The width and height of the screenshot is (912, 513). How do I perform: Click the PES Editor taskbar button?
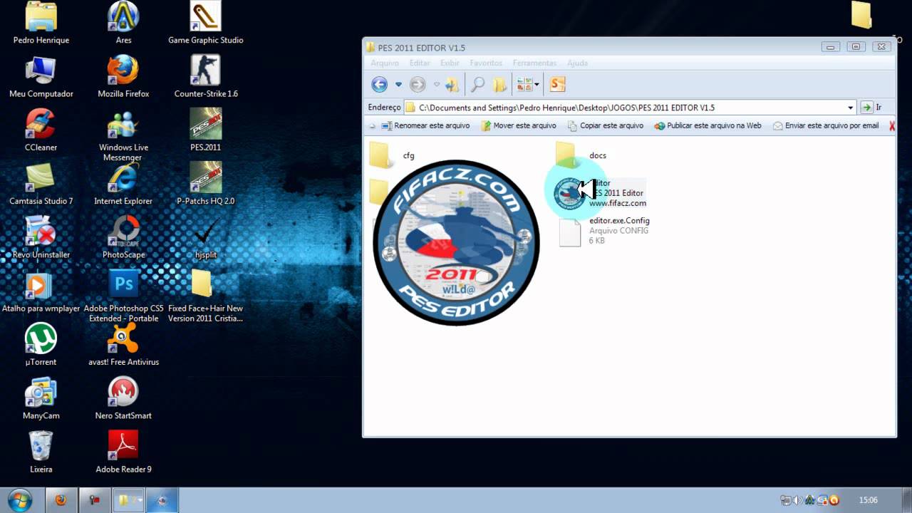162,500
